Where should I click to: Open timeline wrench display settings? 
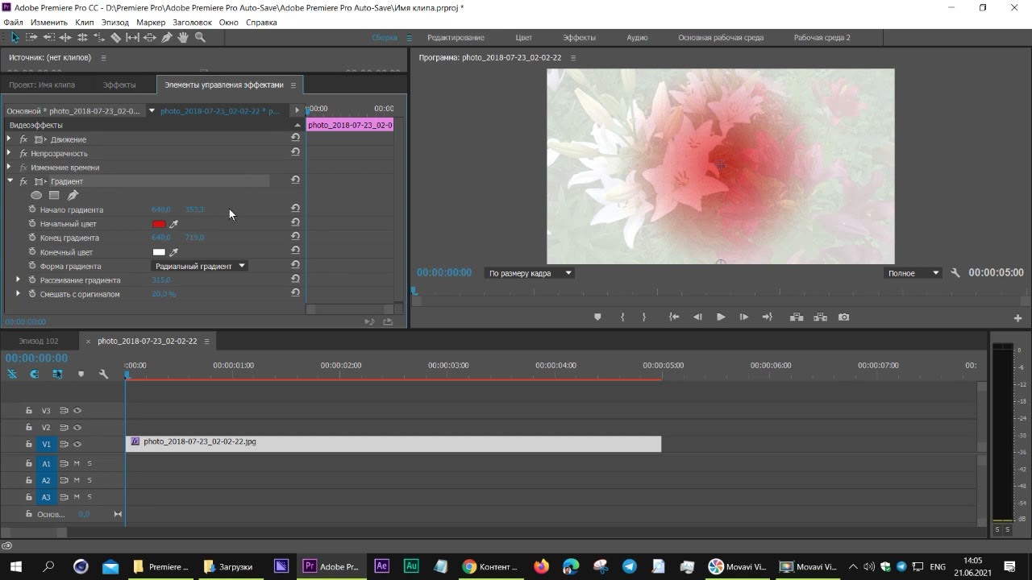(x=103, y=374)
